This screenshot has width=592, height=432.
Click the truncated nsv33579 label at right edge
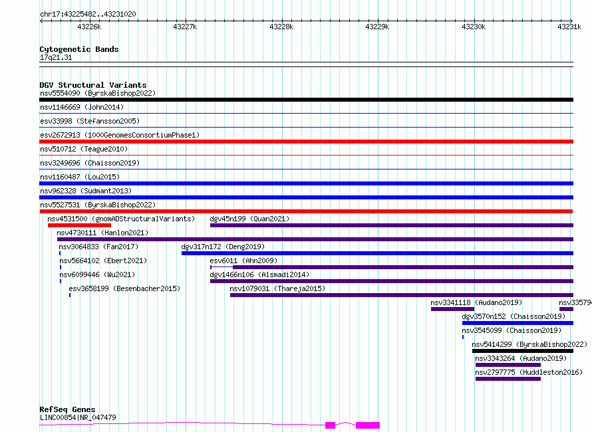coord(575,302)
